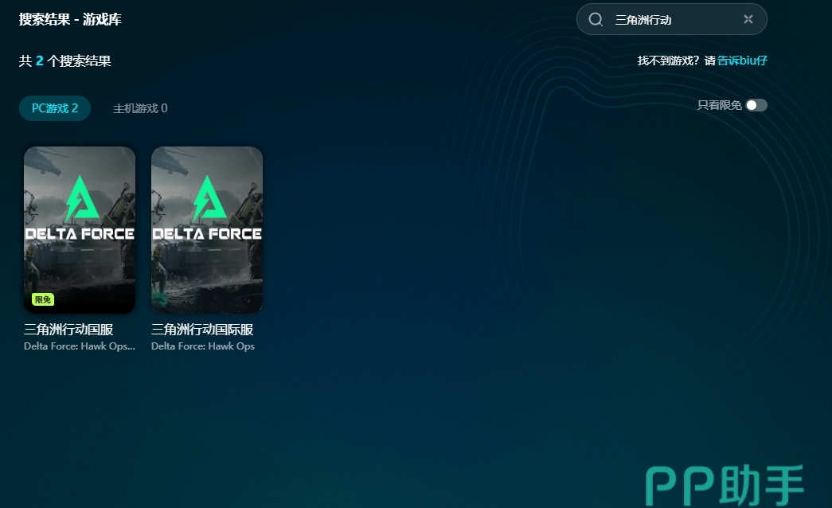
Task: Click the 搜索结果 - 游戏库 heading
Action: click(x=70, y=20)
